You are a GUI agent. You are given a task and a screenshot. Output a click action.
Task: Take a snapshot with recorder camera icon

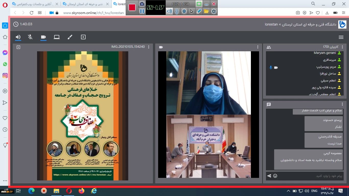click(x=142, y=4)
